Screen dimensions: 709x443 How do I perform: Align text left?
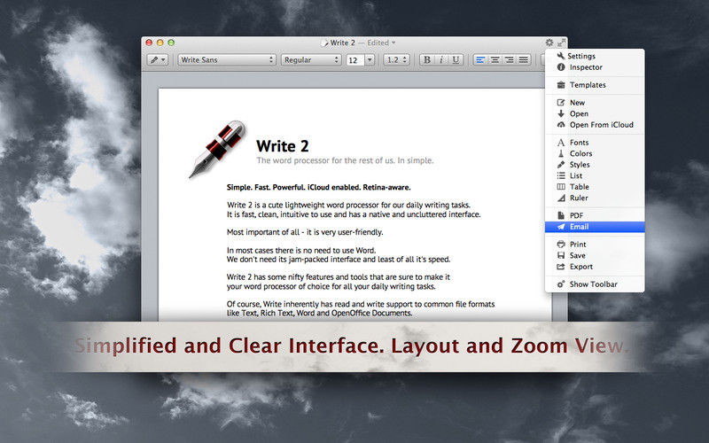coord(480,59)
